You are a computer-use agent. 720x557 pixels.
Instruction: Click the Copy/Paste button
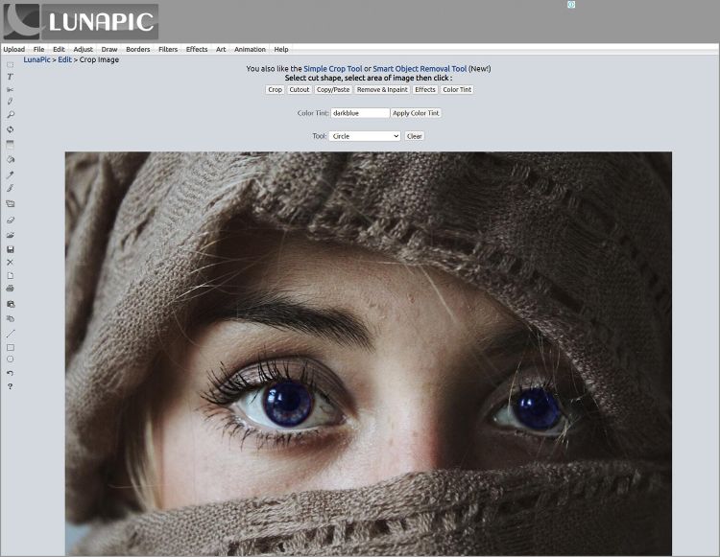point(333,90)
